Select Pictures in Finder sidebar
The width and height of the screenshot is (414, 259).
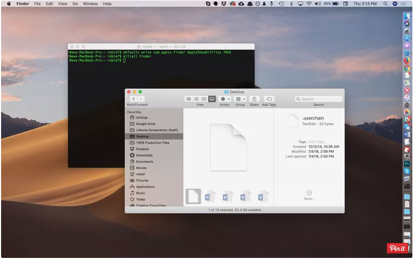tap(154, 181)
